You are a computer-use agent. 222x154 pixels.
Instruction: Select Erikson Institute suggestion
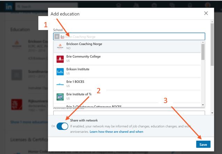point(127,71)
